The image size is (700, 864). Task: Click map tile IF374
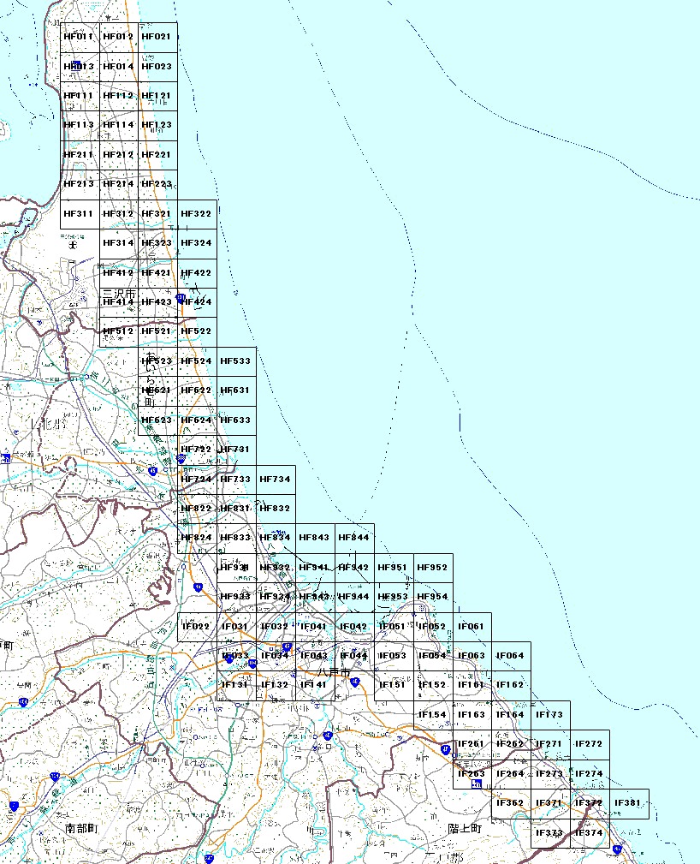click(x=590, y=832)
